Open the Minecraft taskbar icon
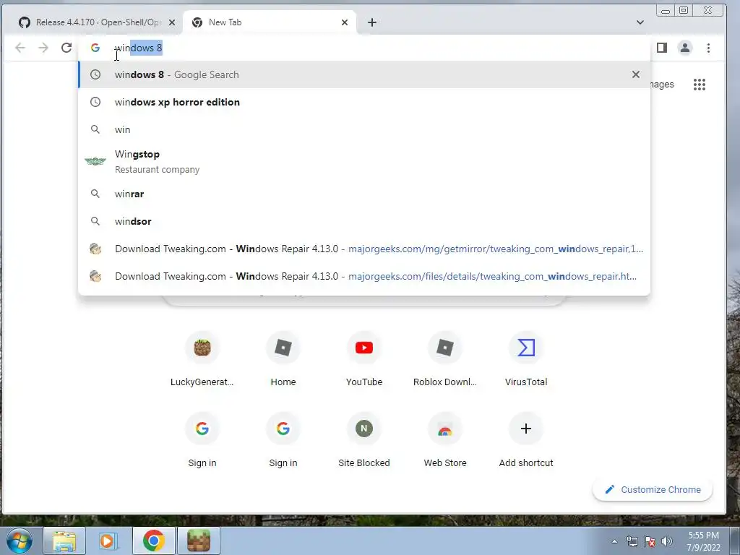The width and height of the screenshot is (740, 555). coord(199,541)
